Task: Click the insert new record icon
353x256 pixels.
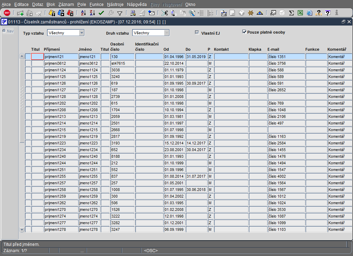Action: [x=20, y=13]
